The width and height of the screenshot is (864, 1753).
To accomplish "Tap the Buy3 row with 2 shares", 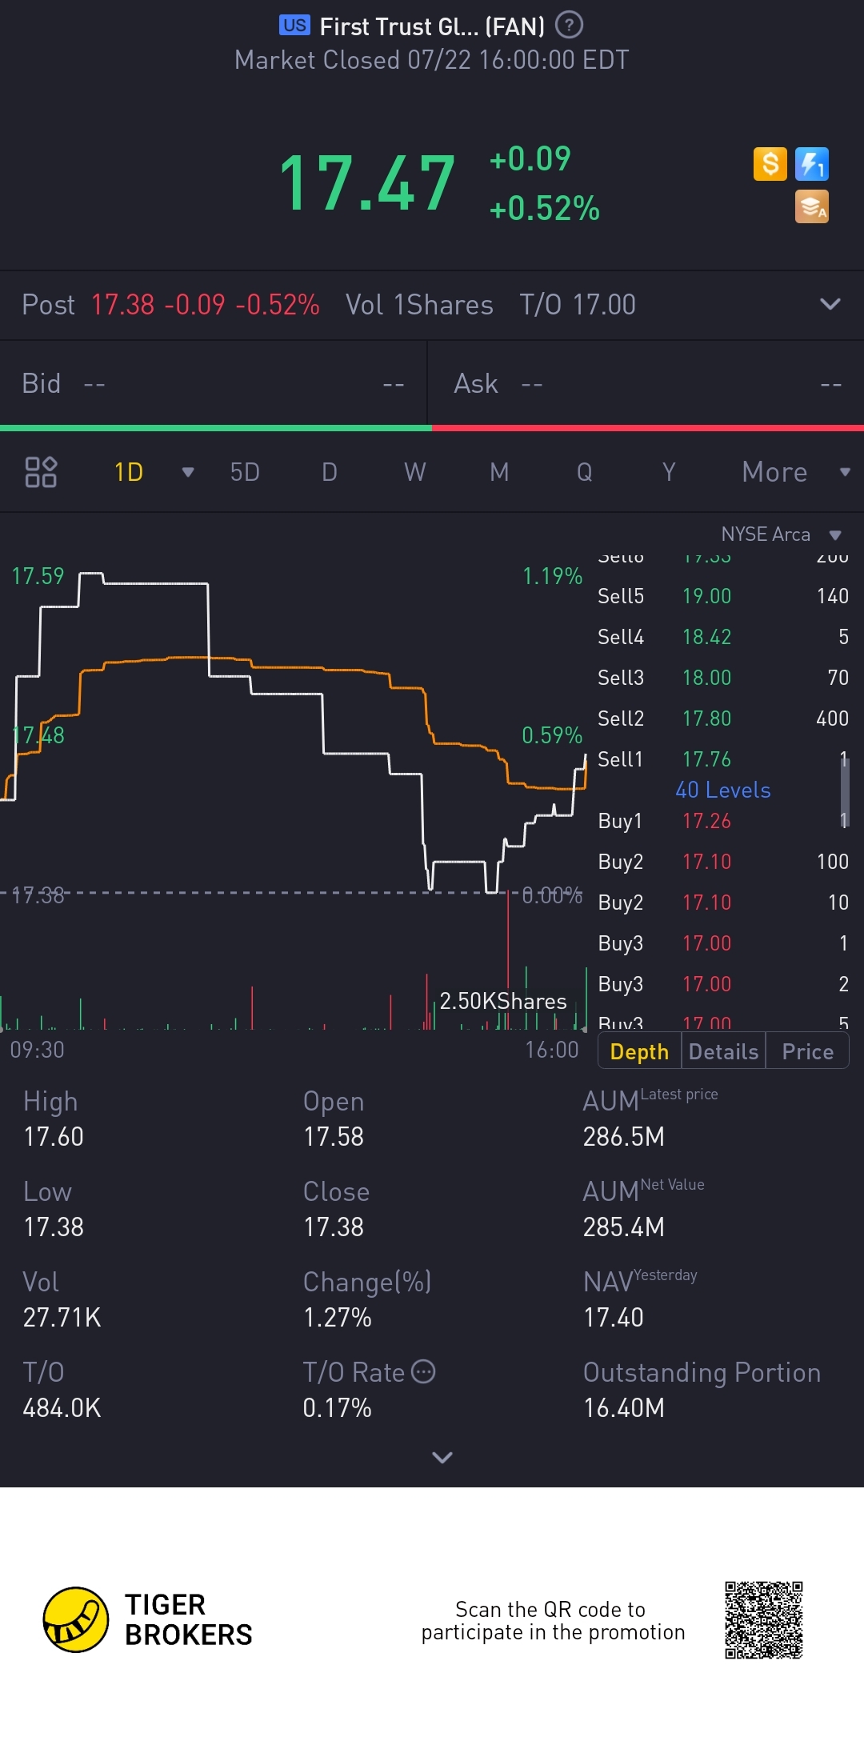I will click(x=723, y=984).
